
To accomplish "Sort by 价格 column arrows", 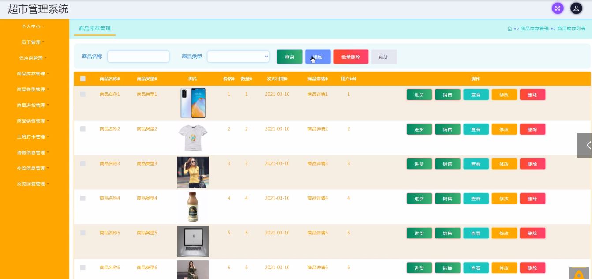I will click(x=233, y=79).
